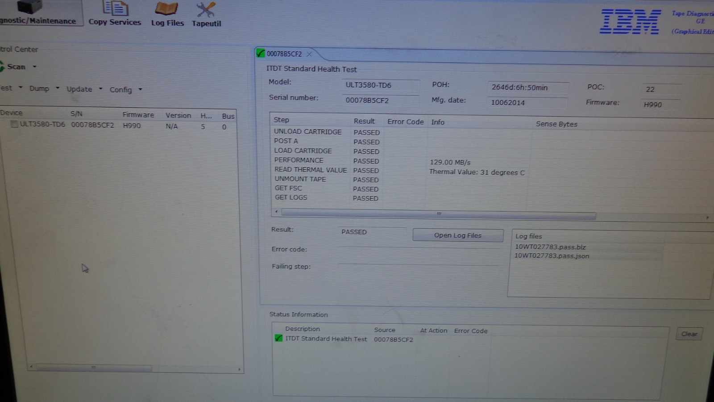Screen dimensions: 714x402
Task: Click the POH value field
Action: 528,88
